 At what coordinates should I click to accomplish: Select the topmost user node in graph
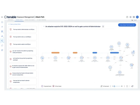[119, 43]
